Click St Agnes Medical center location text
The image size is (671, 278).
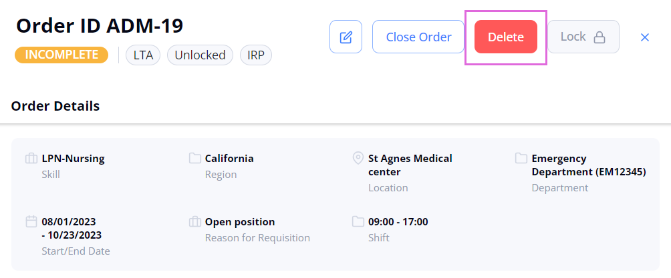click(410, 165)
